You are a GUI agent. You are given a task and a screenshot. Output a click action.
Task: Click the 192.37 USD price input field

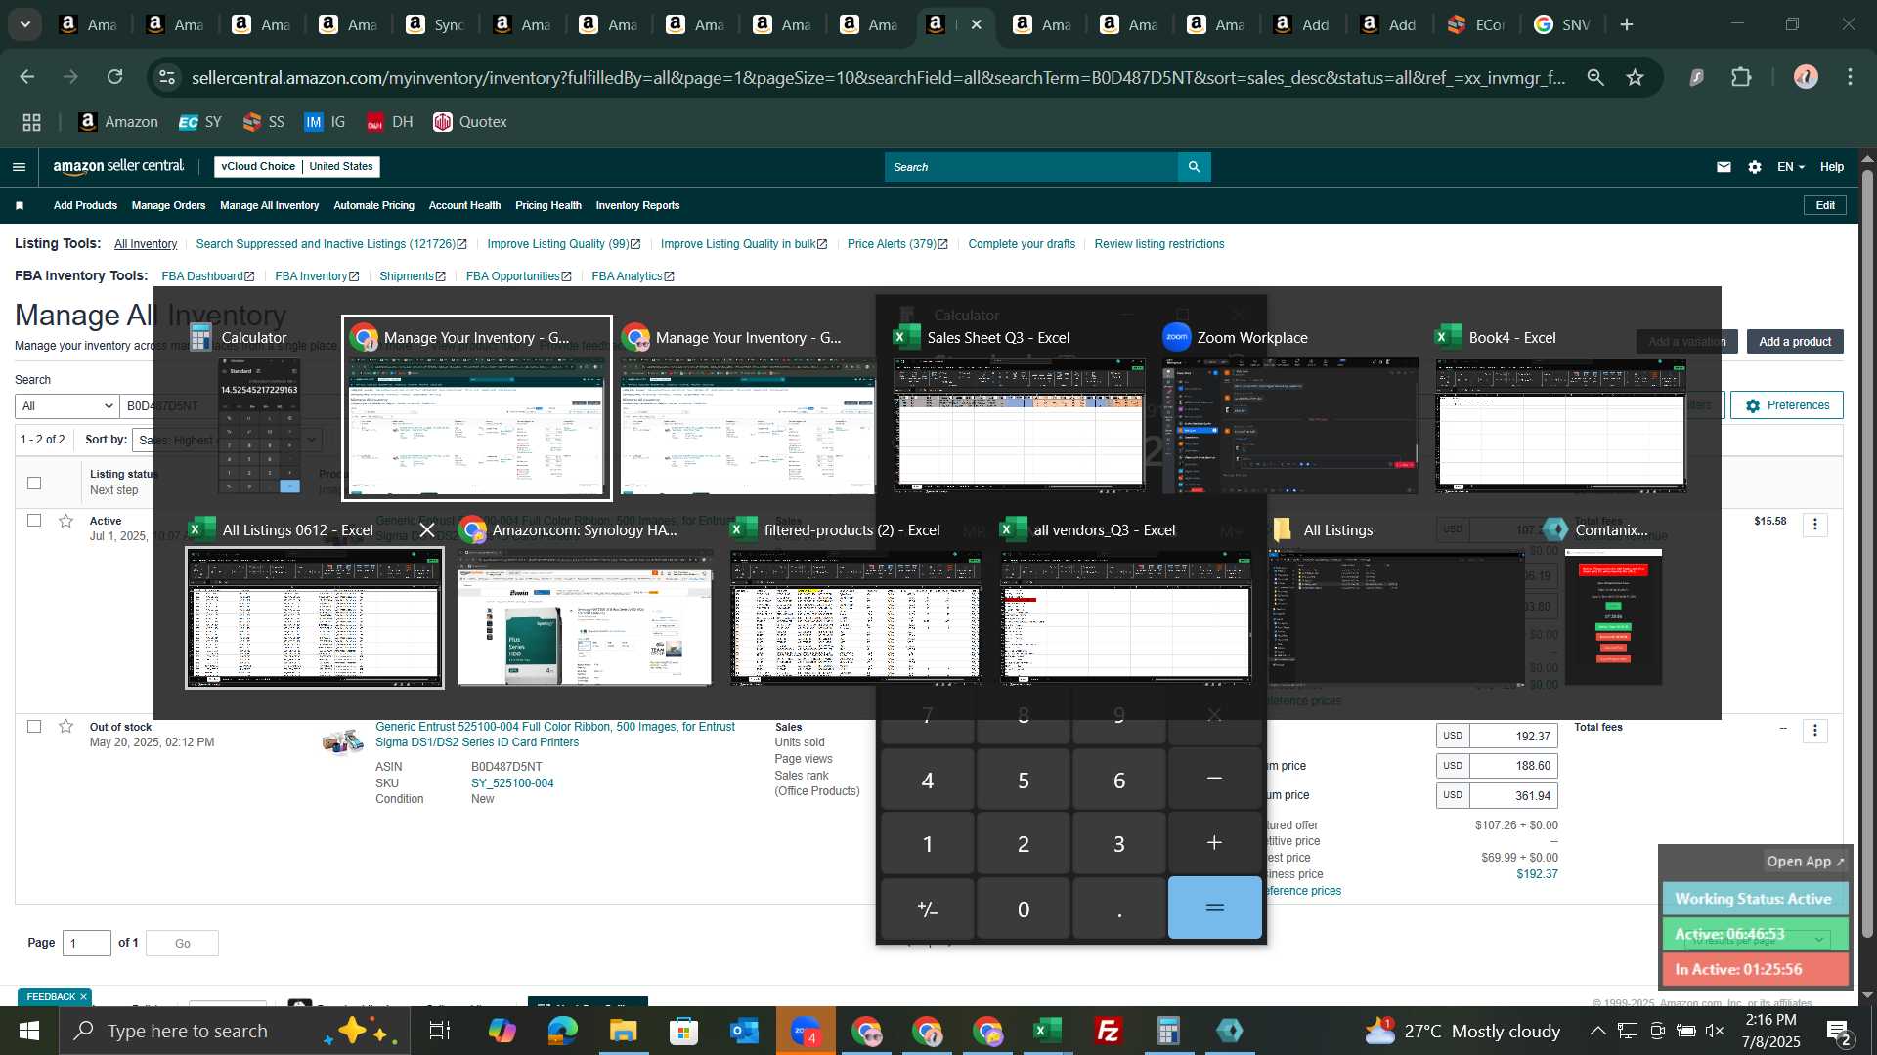point(1513,737)
